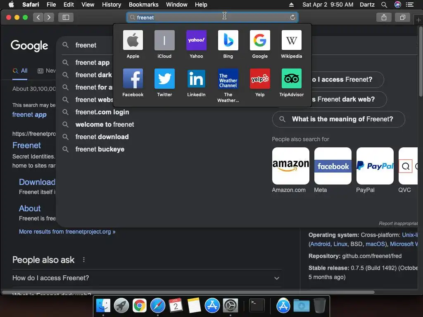The image size is (423, 317).
Task: Open the View menu
Action: click(x=88, y=5)
